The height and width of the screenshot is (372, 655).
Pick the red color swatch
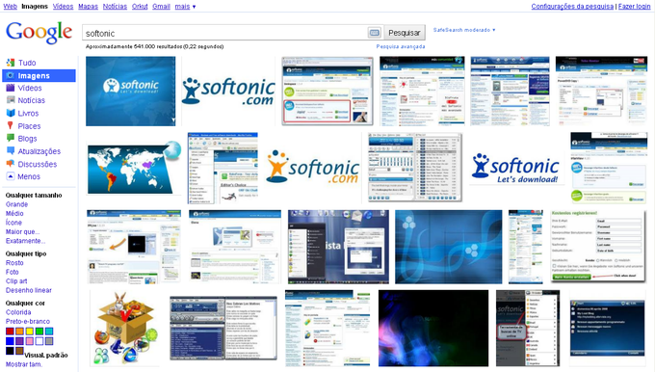pos(10,332)
